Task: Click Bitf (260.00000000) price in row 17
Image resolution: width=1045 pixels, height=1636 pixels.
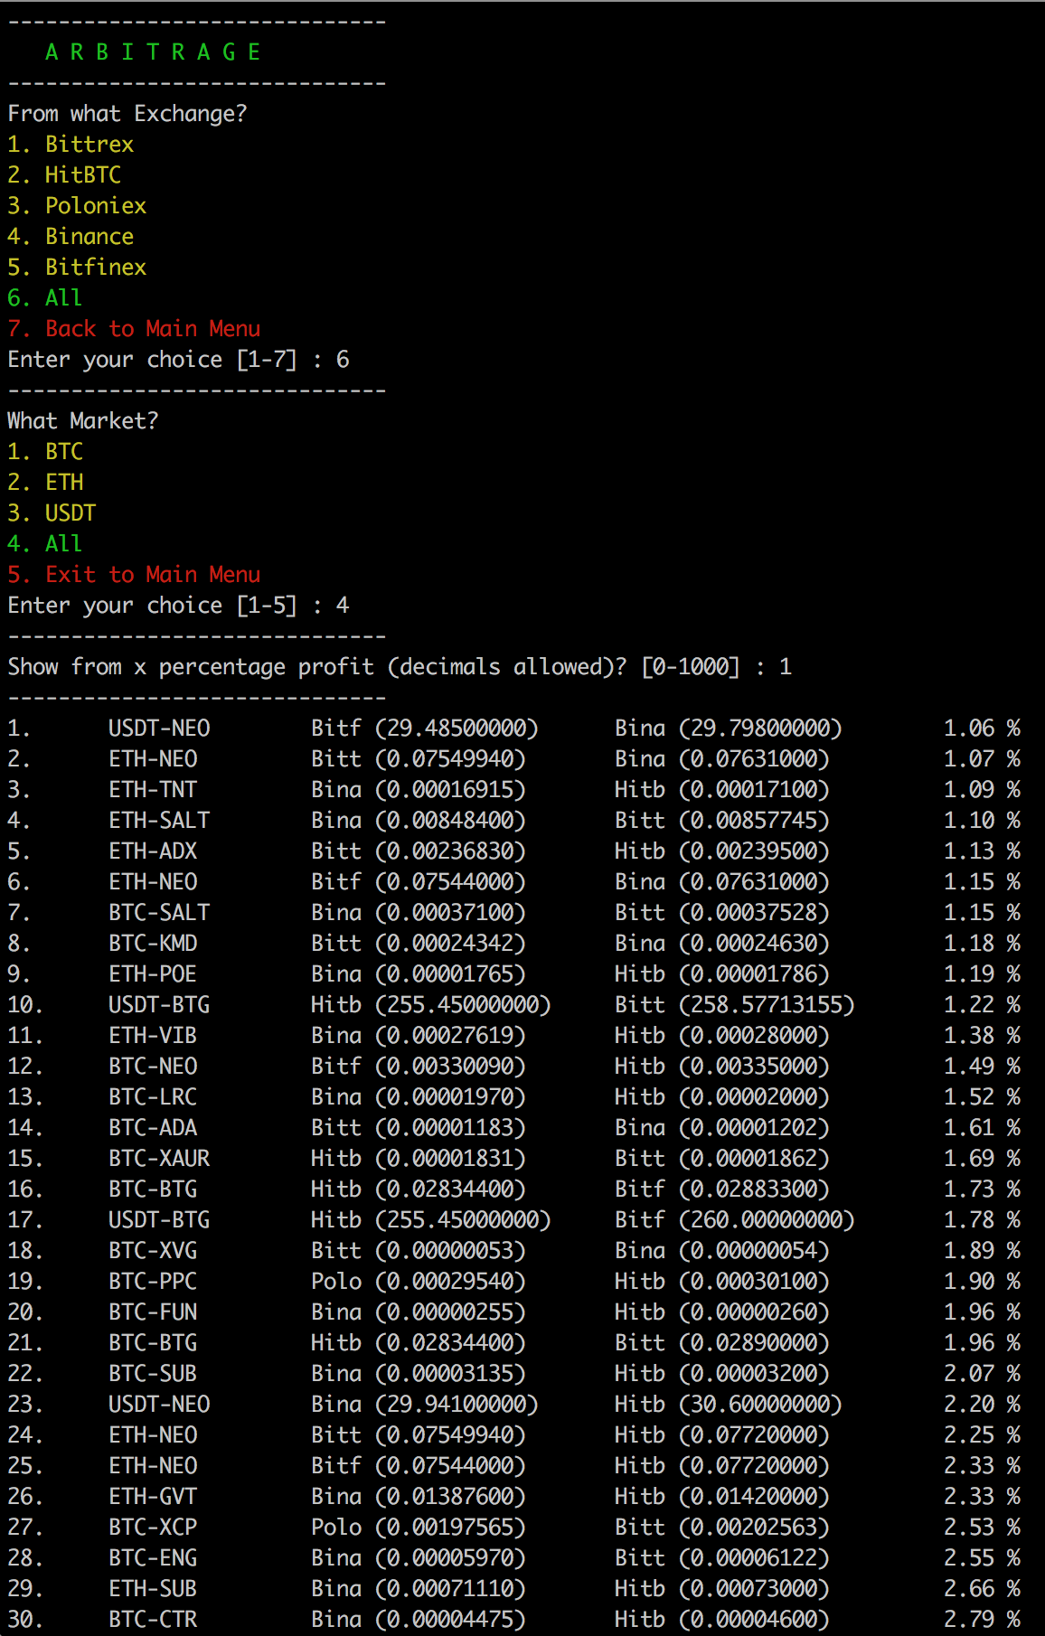Action: [735, 1220]
